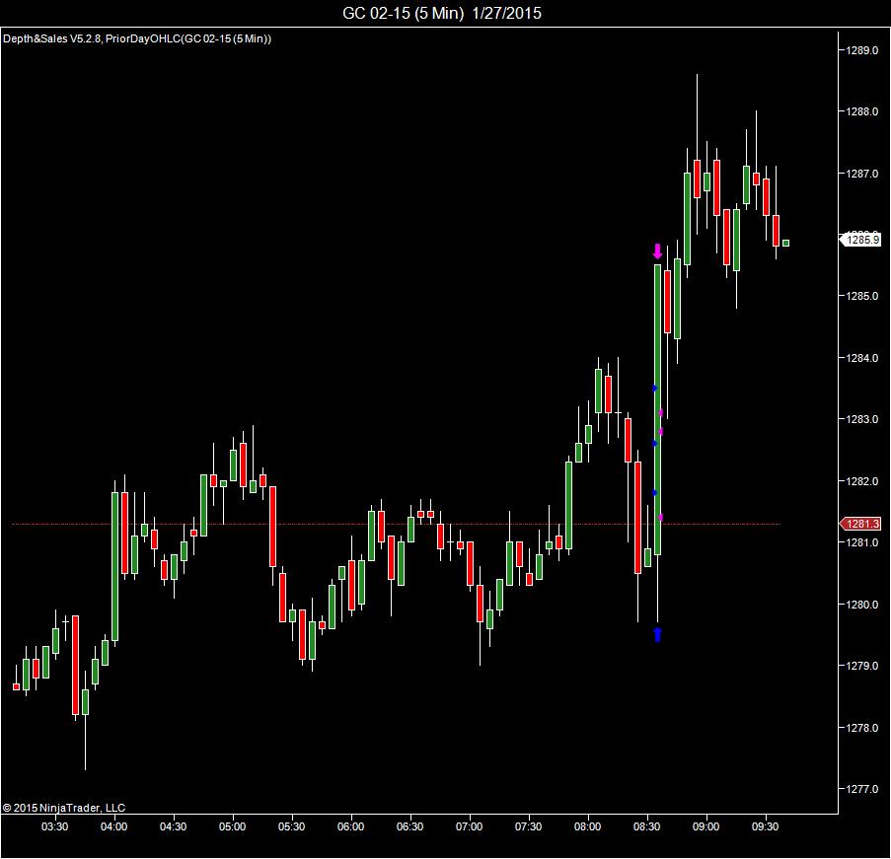The width and height of the screenshot is (891, 859).
Task: Click the 1277.0 price axis label
Action: 862,789
